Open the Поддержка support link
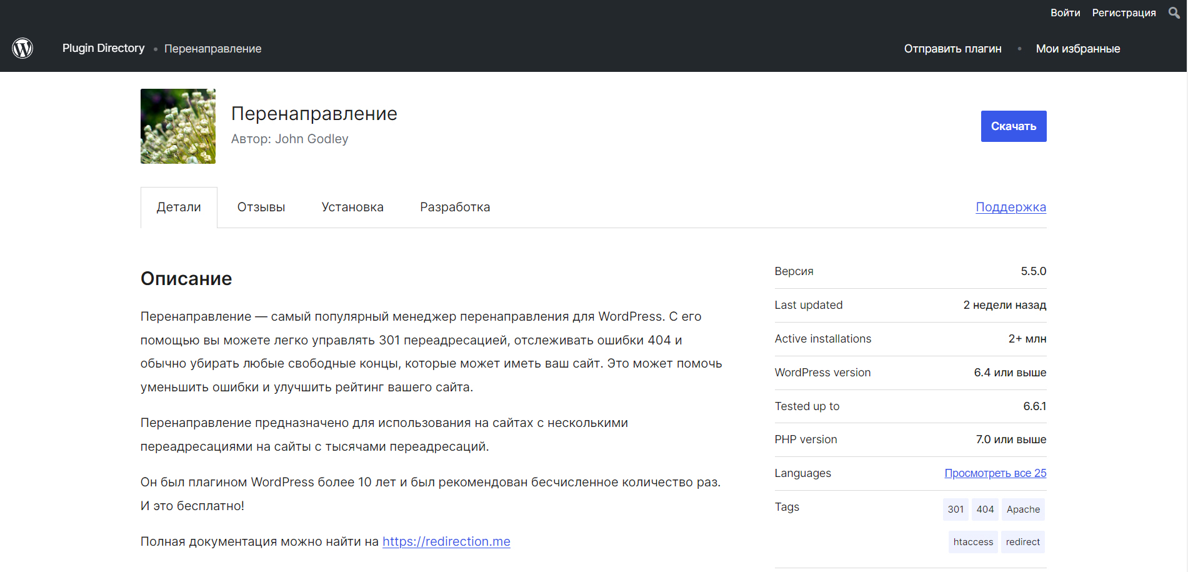Viewport: 1188px width, 572px height. point(1011,207)
